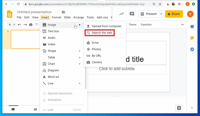The height and width of the screenshot is (116, 200).
Task: Click to add subtitle placeholder
Action: pos(117,69)
